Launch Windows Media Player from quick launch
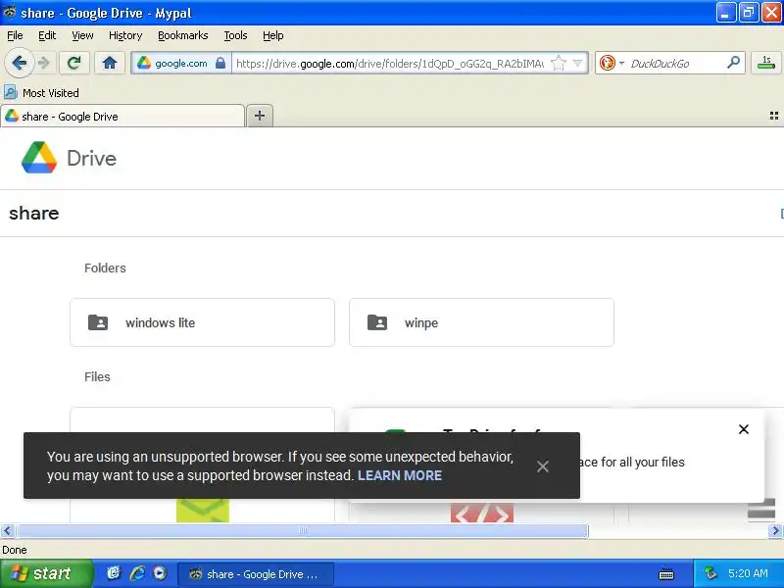 160,573
